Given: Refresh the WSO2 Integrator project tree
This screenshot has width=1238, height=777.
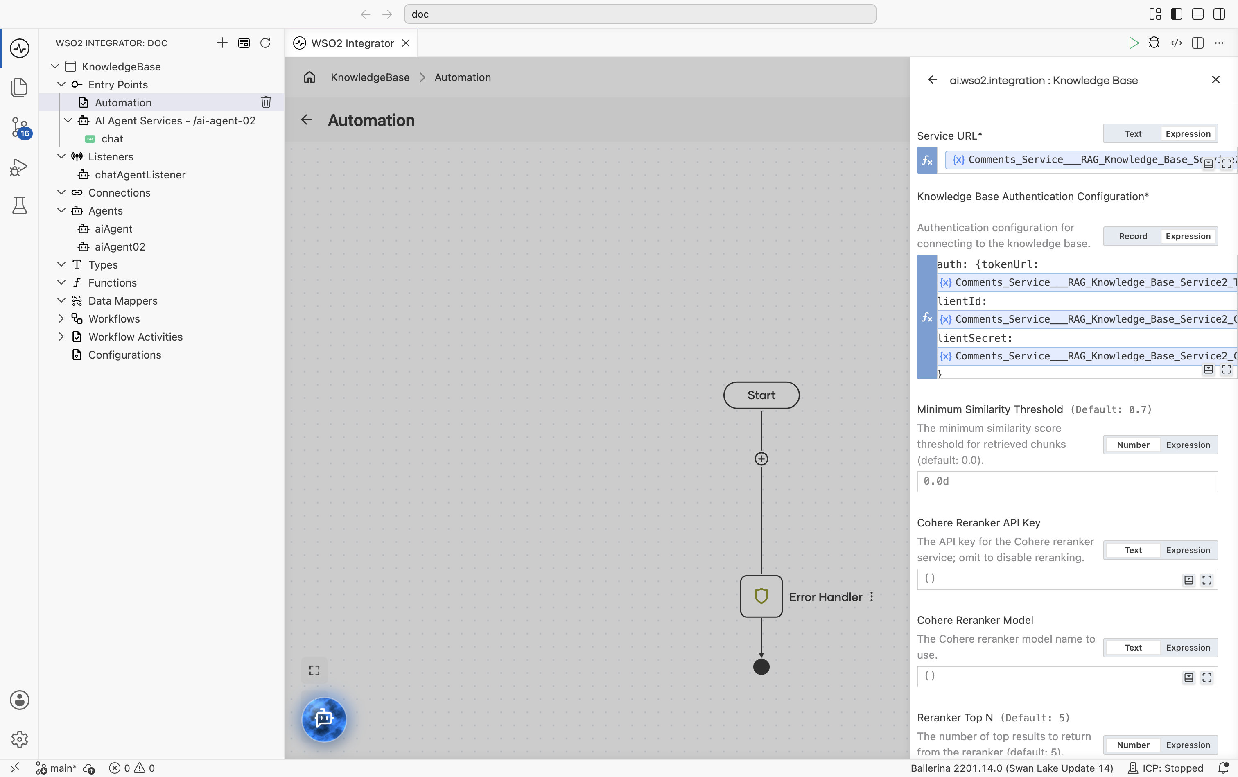Looking at the screenshot, I should [265, 43].
